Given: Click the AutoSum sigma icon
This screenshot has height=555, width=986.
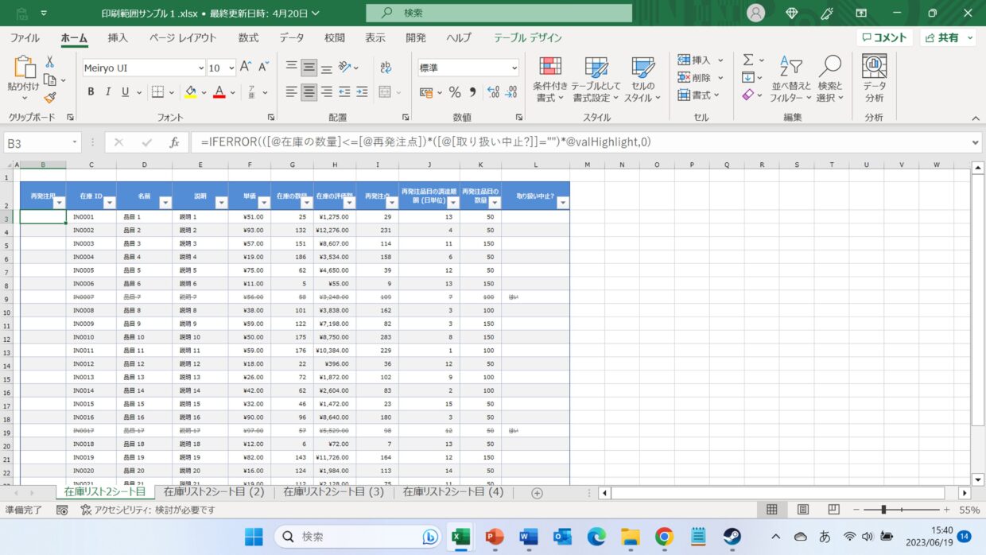Looking at the screenshot, I should point(748,60).
